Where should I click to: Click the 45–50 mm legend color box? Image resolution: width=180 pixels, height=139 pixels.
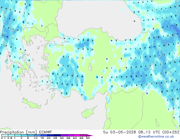[x=83, y=135]
